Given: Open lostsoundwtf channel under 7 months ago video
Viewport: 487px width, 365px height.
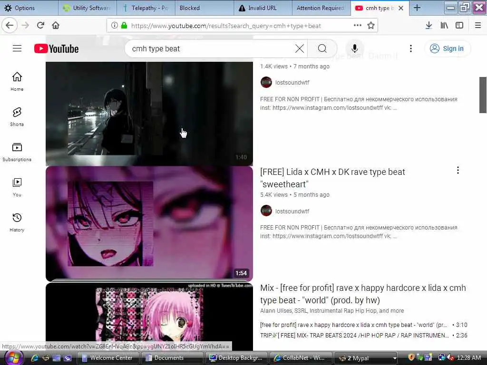Looking at the screenshot, I should pyautogui.click(x=292, y=83).
